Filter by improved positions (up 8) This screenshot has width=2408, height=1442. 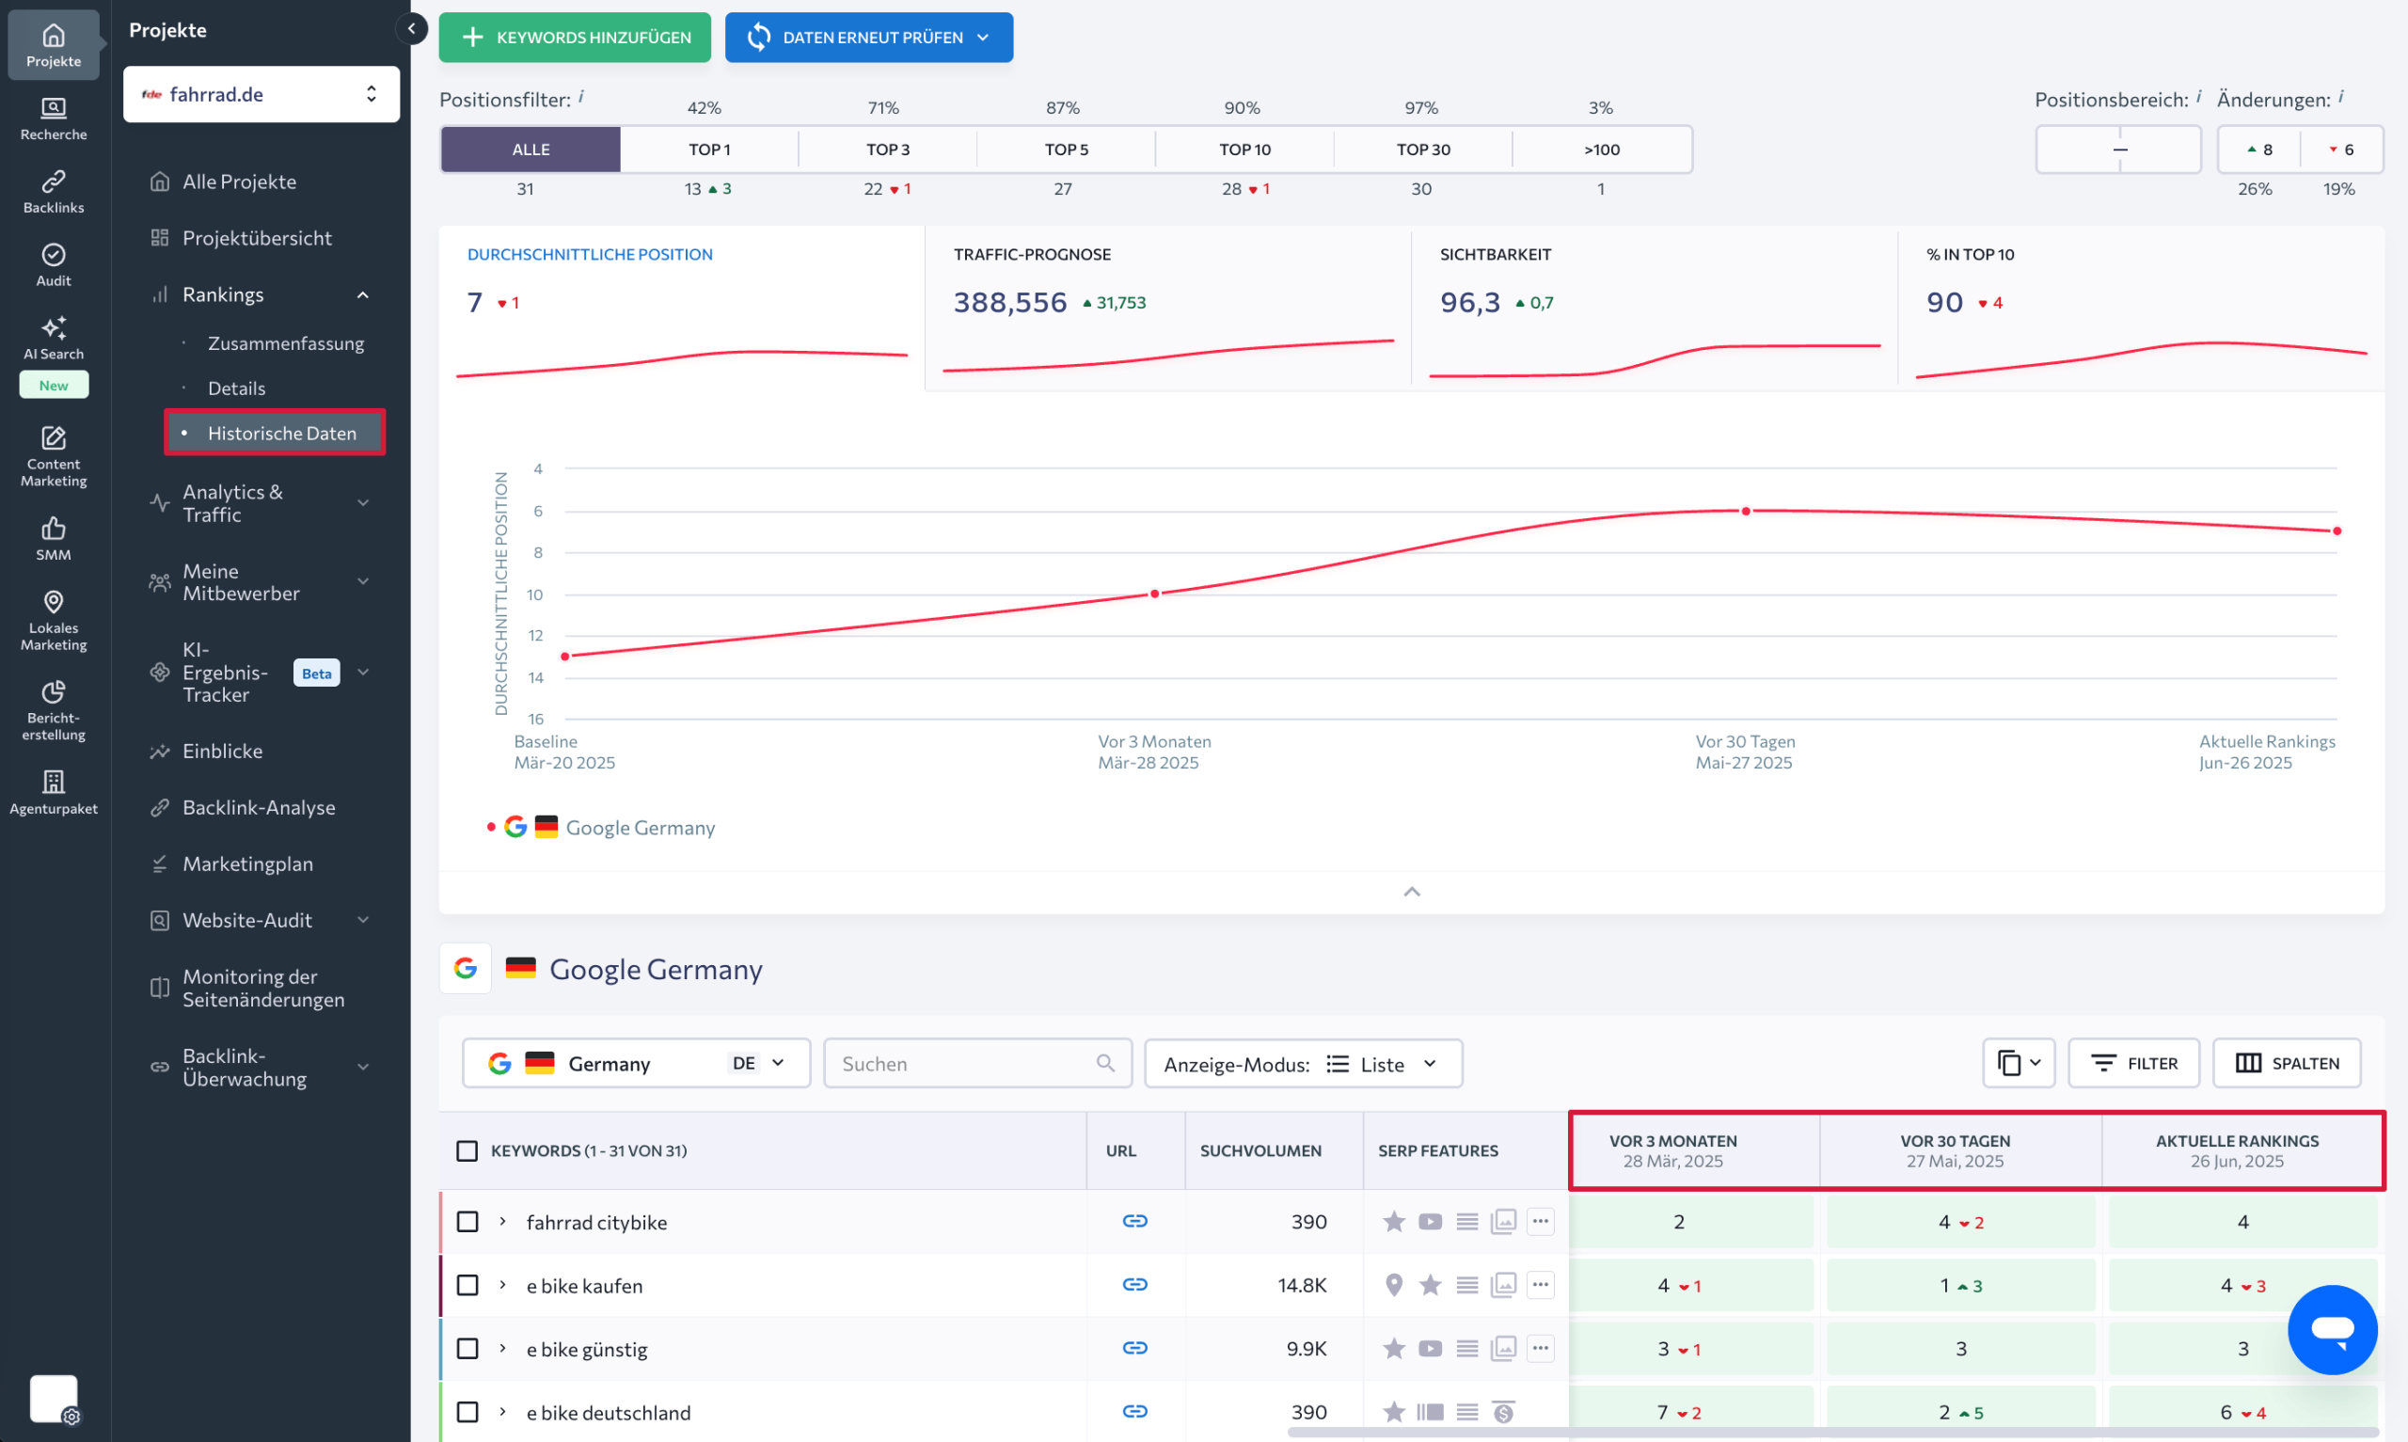click(x=2258, y=149)
